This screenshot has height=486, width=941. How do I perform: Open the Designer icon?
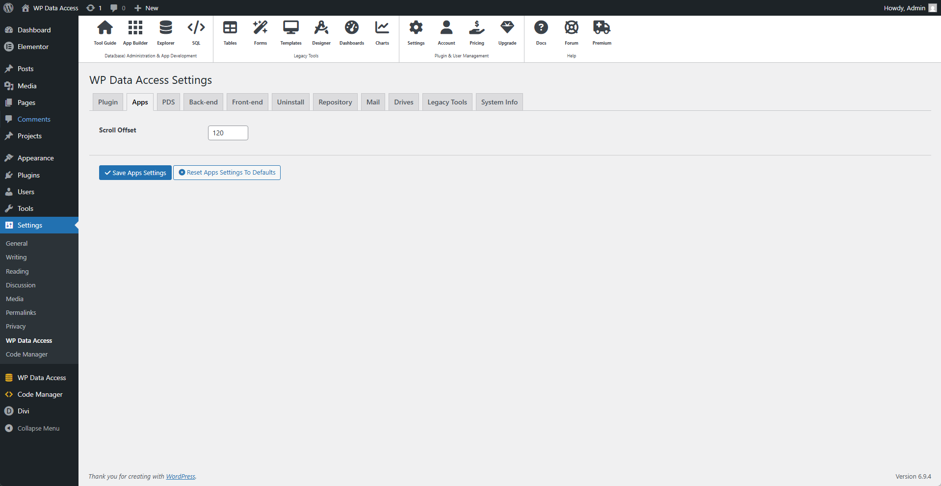tap(321, 32)
